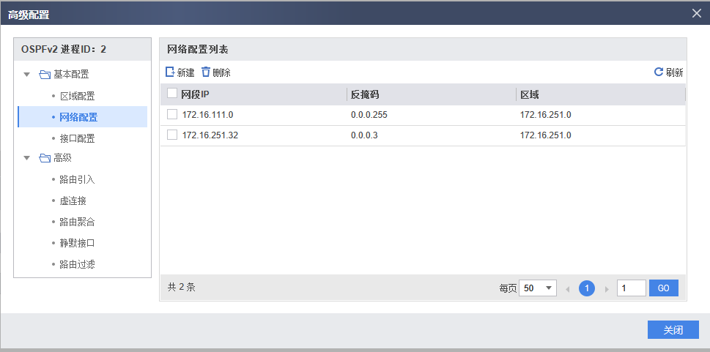Click the 新建 (New) add icon

point(171,72)
